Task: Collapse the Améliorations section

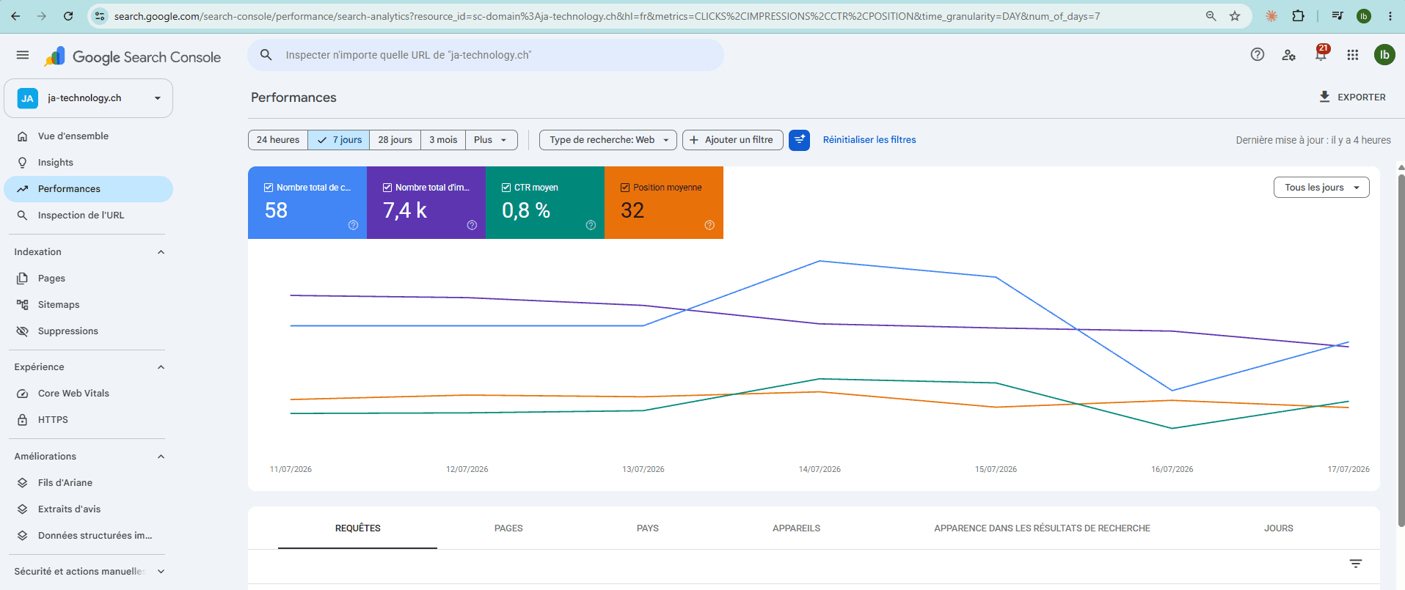Action: coord(161,457)
